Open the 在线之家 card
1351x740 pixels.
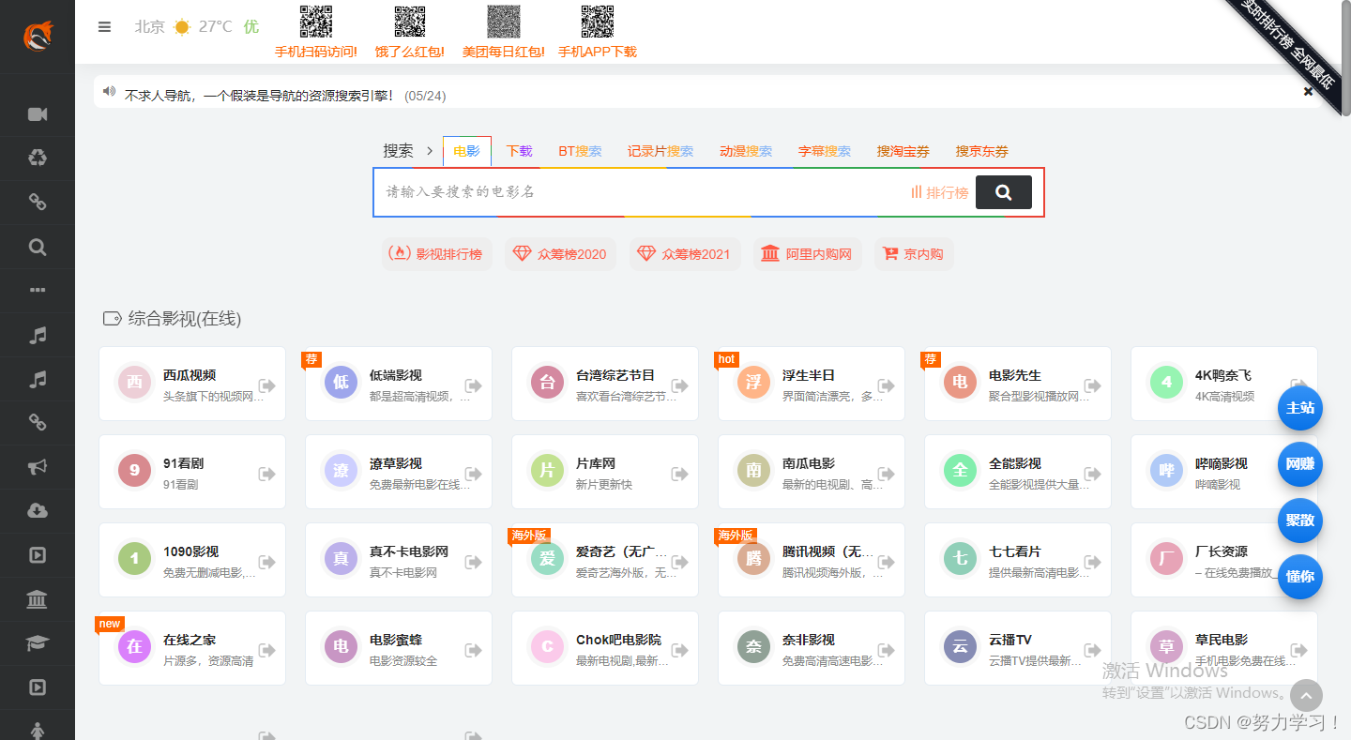click(x=192, y=648)
